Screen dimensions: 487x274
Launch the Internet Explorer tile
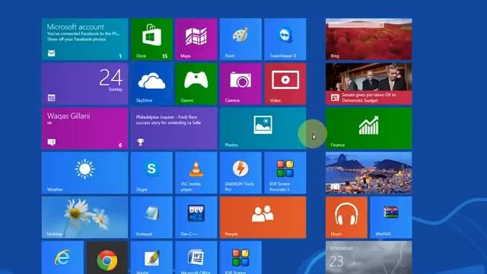pyautogui.click(x=62, y=257)
